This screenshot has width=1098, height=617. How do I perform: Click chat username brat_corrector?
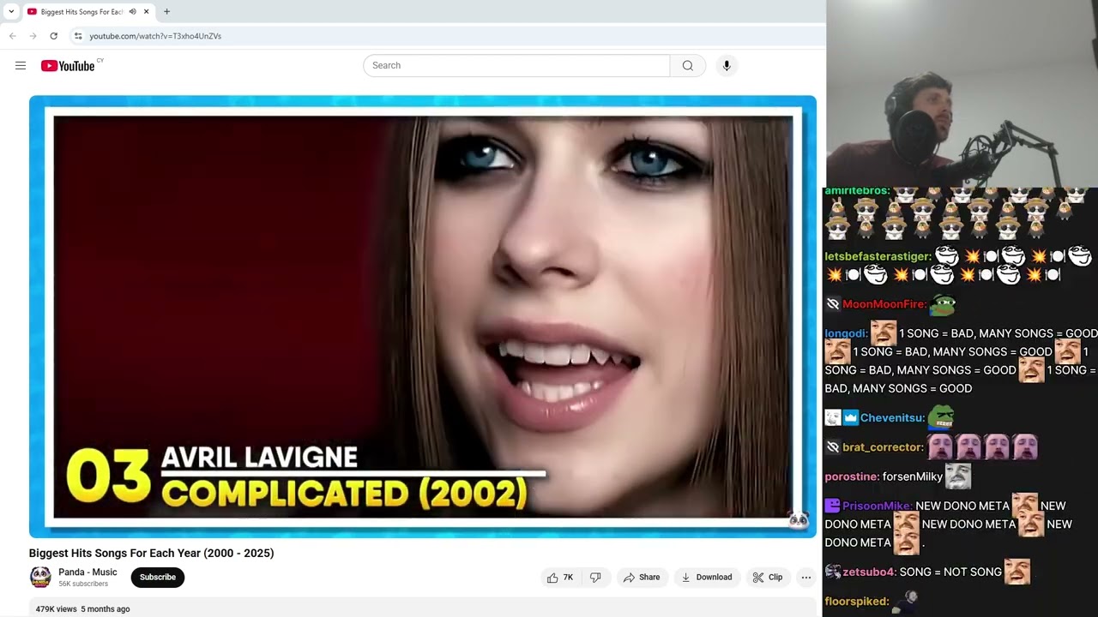[883, 447]
